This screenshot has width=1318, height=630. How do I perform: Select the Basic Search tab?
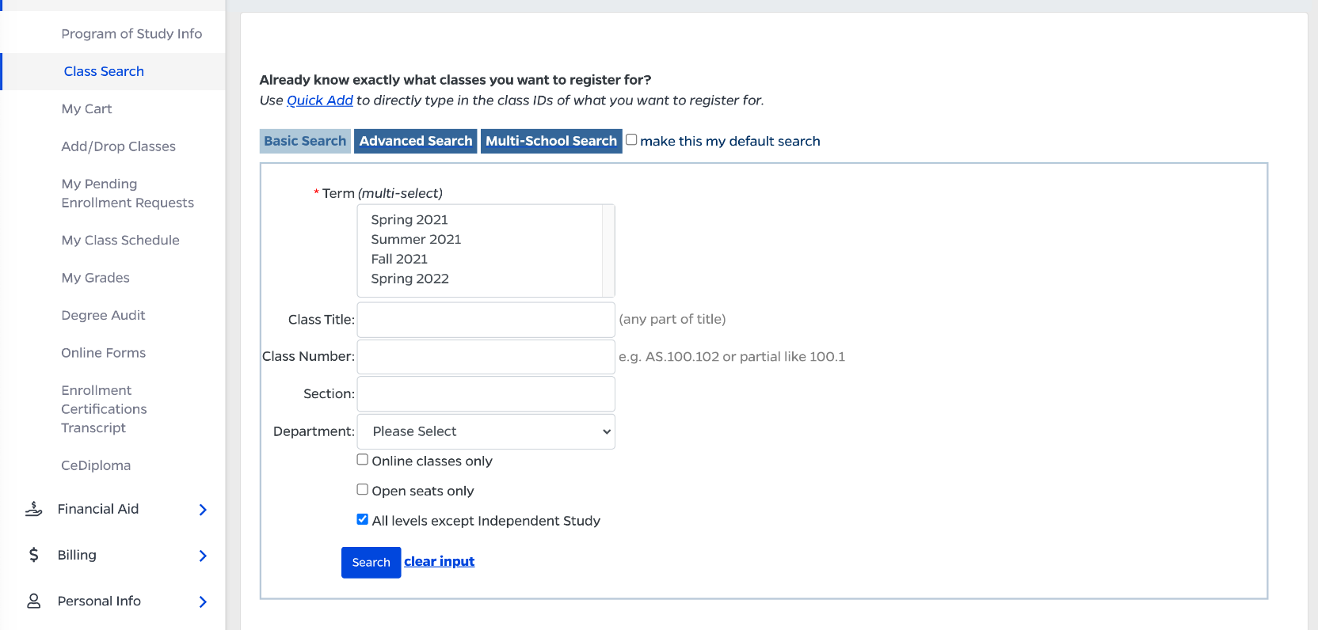[x=305, y=141]
